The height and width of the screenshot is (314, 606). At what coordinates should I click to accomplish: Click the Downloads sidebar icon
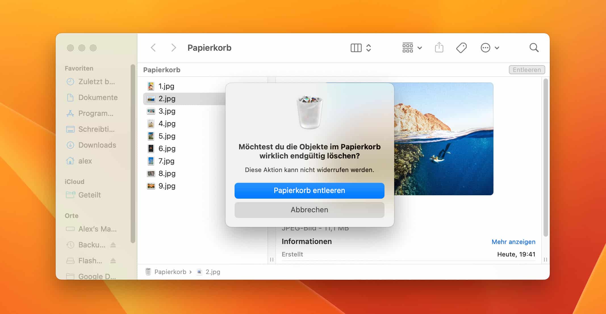(70, 145)
